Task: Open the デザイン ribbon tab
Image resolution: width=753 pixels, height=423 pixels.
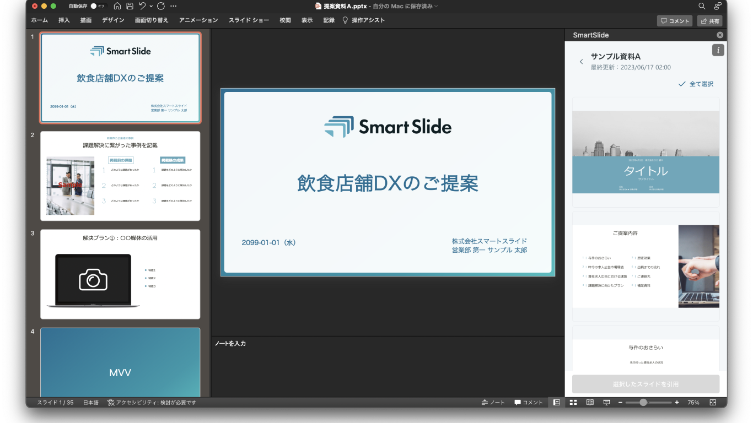Action: (113, 20)
